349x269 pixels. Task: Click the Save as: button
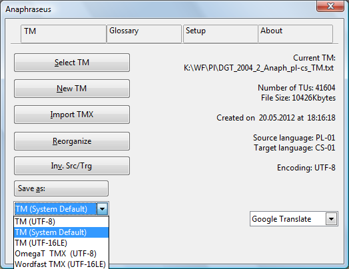tap(61, 188)
